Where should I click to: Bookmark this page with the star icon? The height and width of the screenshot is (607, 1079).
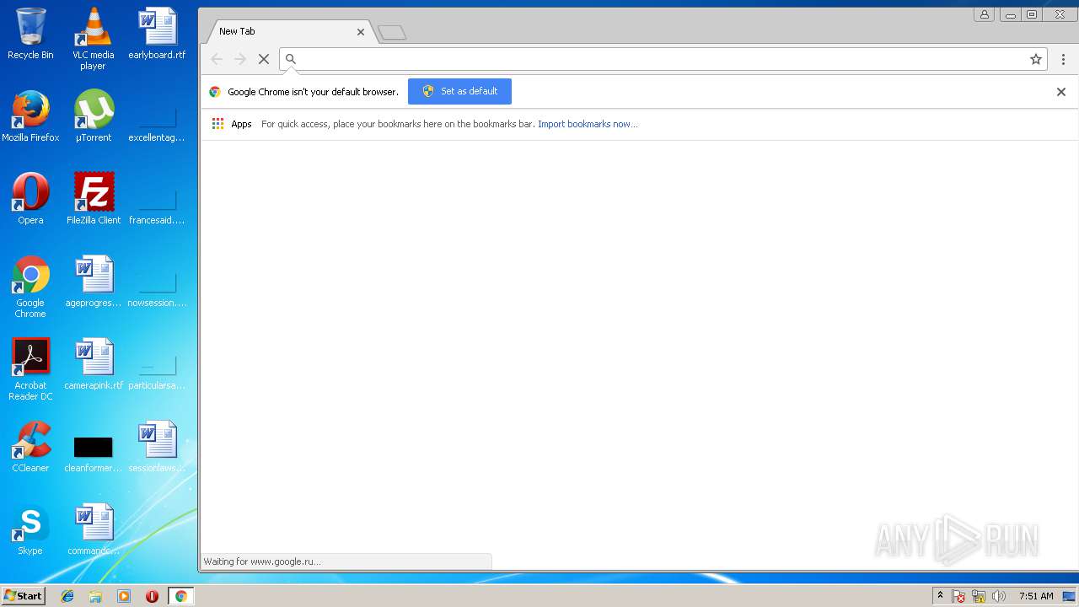(1036, 59)
